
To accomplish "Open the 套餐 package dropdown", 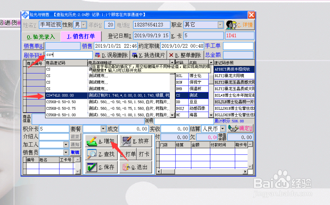I will pos(103,129).
